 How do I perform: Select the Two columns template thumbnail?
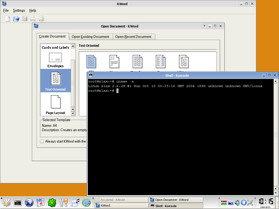(160, 62)
